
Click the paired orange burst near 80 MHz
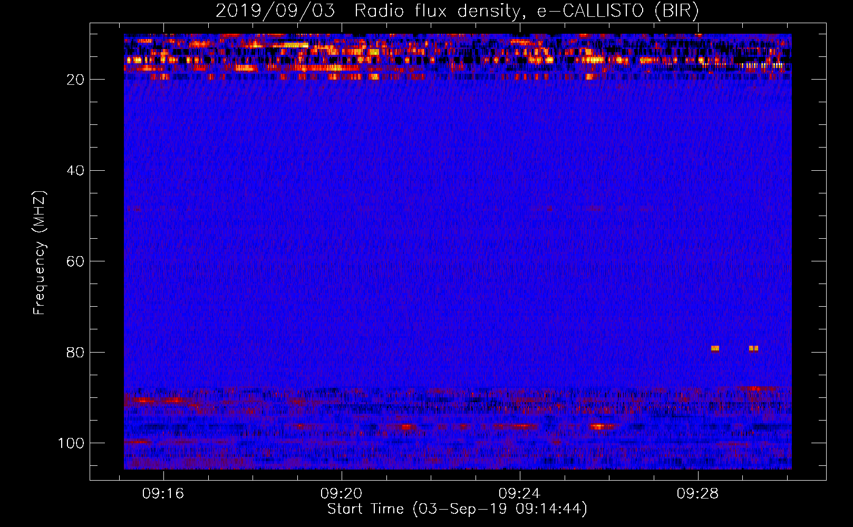click(754, 348)
